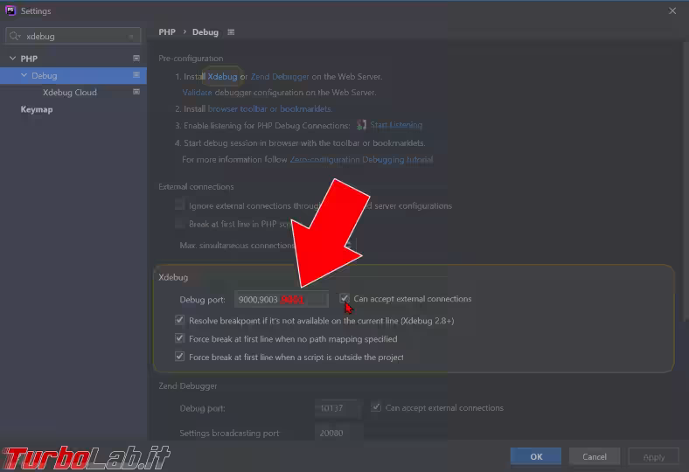689x472 pixels.
Task: Click the Start Listening link
Action: pos(396,125)
